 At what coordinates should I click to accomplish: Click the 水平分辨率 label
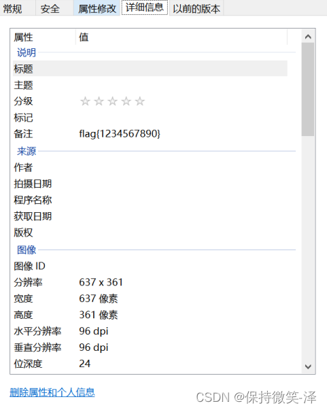point(37,331)
